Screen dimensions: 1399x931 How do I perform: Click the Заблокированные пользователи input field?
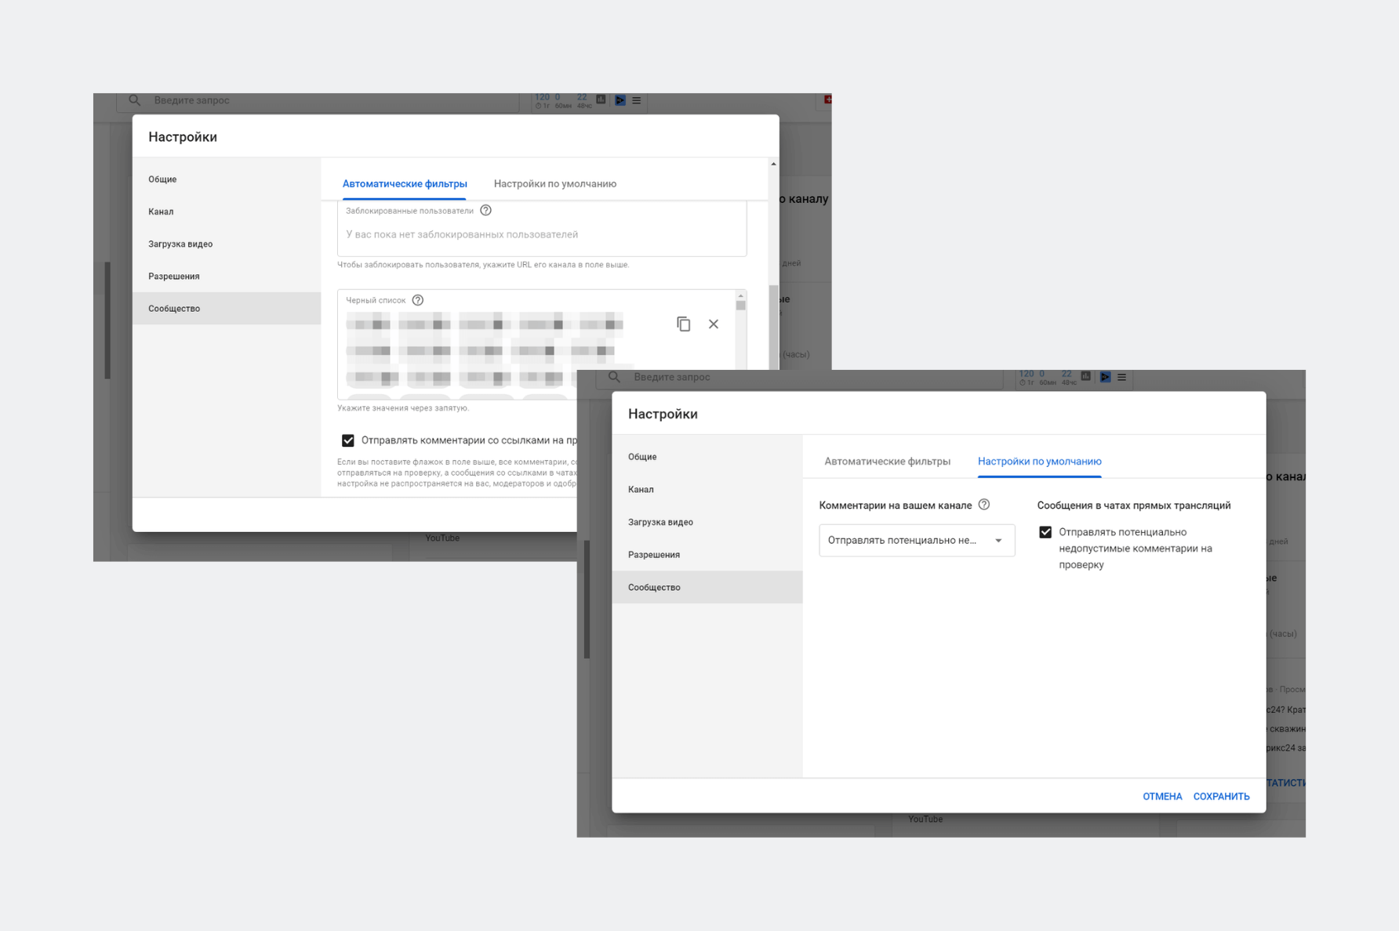pyautogui.click(x=542, y=230)
